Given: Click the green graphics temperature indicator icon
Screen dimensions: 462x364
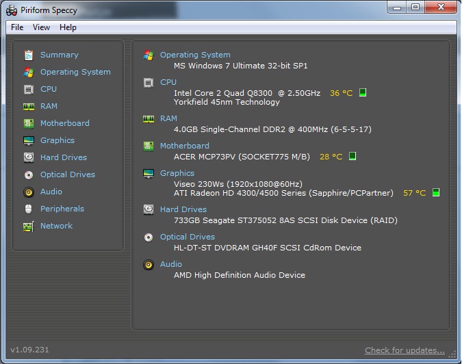Looking at the screenshot, I should [x=436, y=192].
